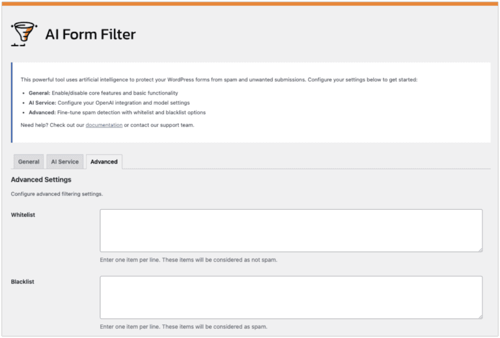Click the 'considered as not spam' hint

(188, 260)
